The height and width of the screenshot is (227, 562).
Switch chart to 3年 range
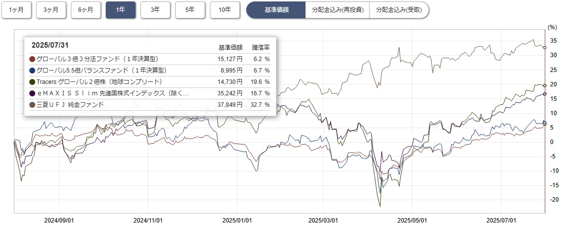[155, 10]
